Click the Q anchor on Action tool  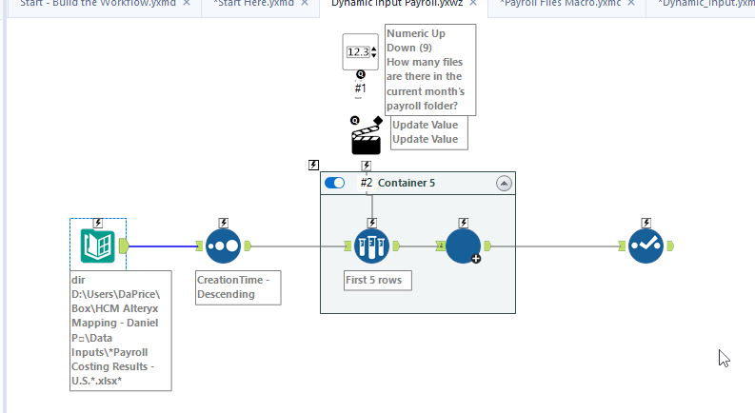click(x=355, y=120)
